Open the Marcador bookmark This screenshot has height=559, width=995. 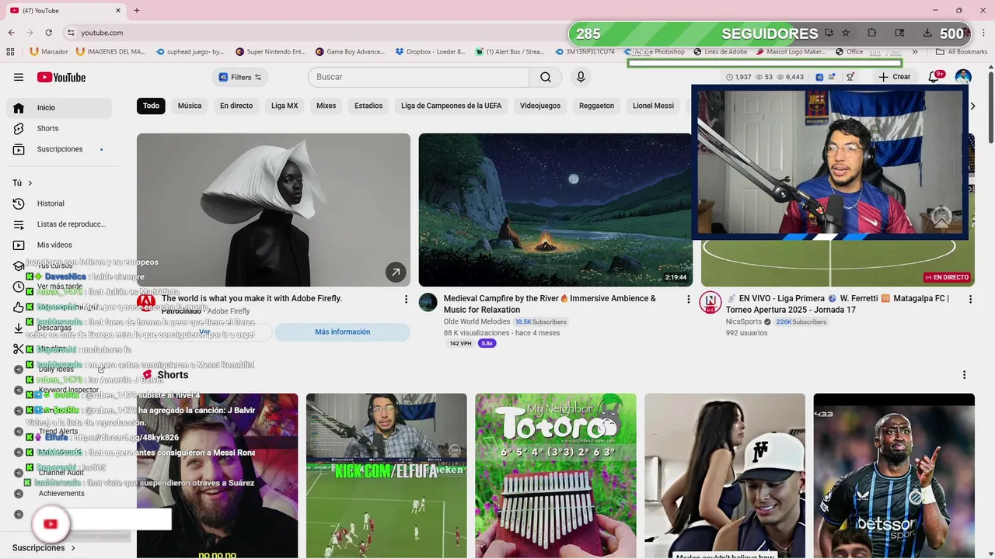tap(48, 52)
